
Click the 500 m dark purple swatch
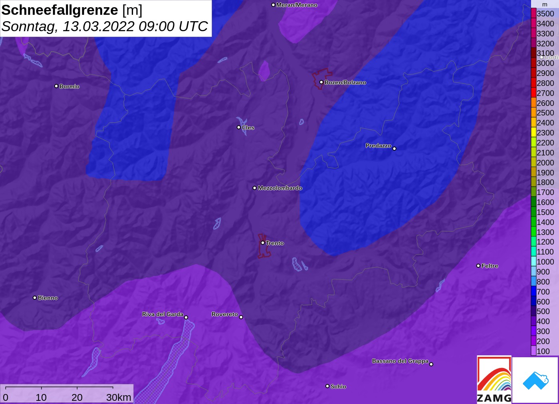click(x=533, y=311)
